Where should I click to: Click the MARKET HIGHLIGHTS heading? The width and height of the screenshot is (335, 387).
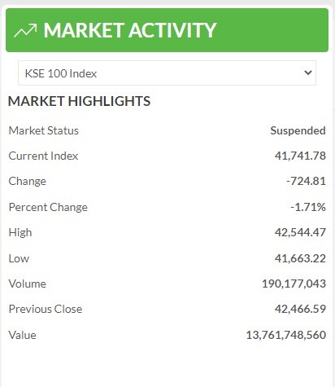click(x=79, y=101)
